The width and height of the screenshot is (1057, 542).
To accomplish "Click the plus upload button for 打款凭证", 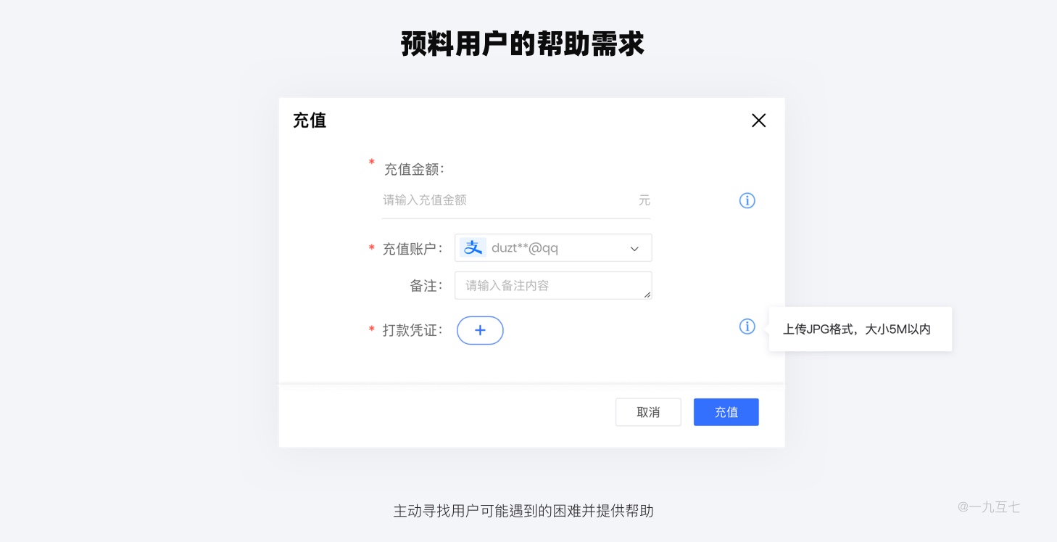I will (480, 330).
